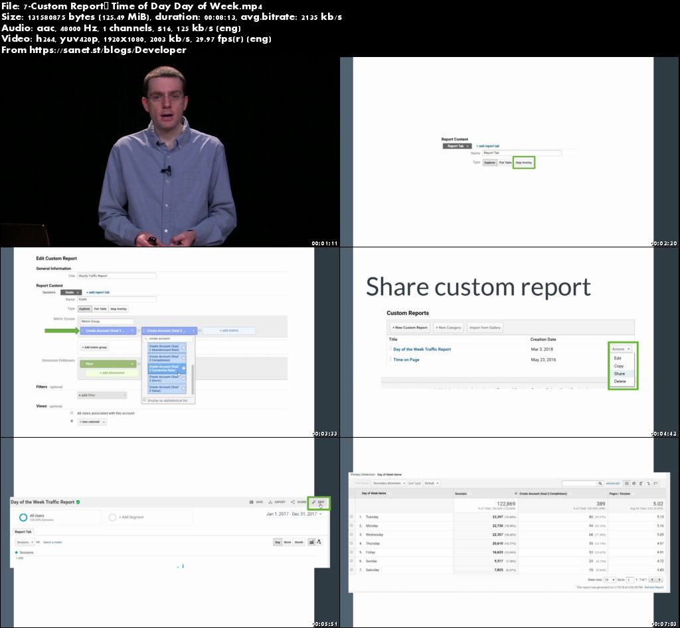
Task: Click the pencil Edit icon in report toolbar
Action: (x=313, y=502)
